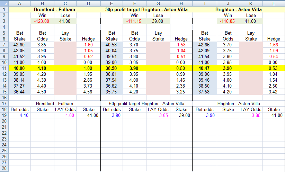Click the magenta LAY Odds 4.00 cell
This screenshot has height=172, width=285.
[x=65, y=115]
